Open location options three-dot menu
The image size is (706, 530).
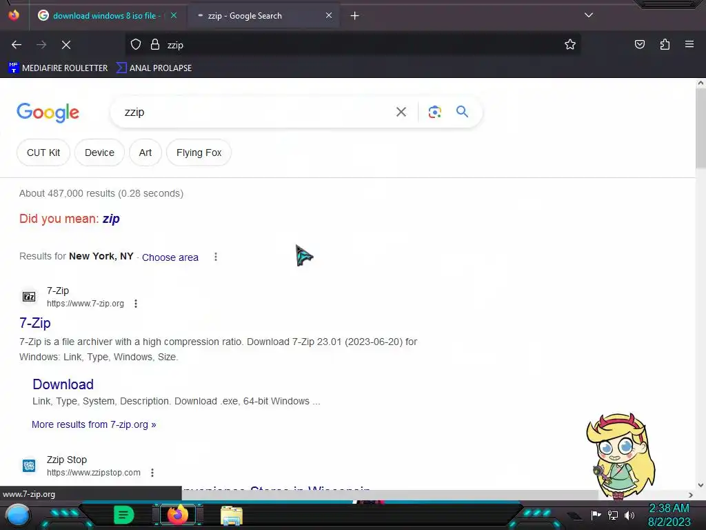tap(216, 257)
